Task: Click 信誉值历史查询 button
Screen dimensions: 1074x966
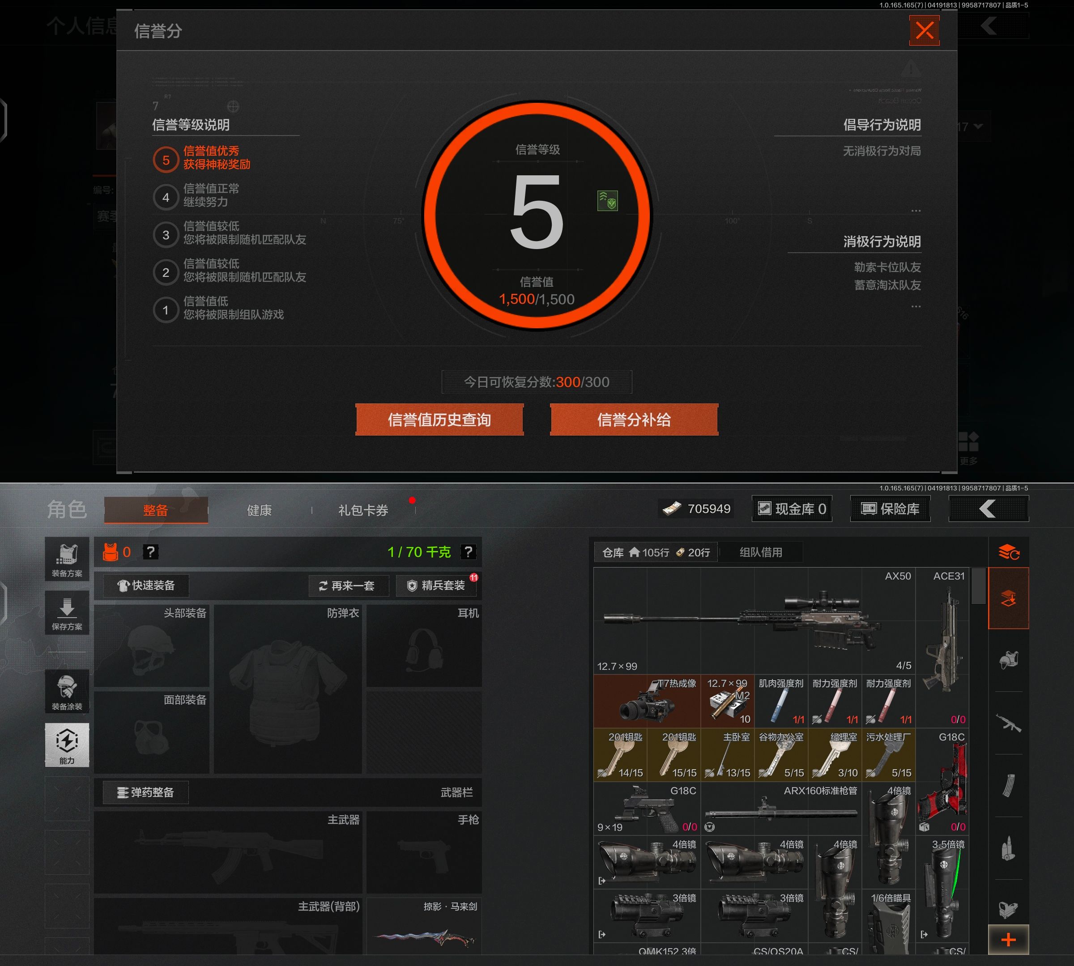Action: point(439,420)
